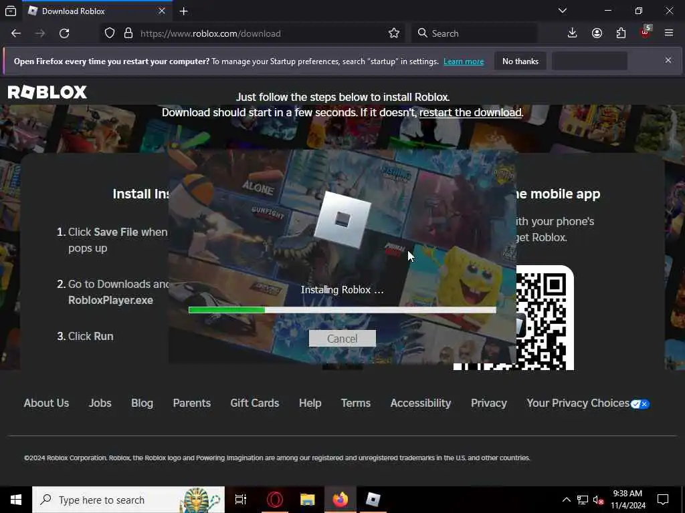Click the Installing Roblox status text
The image size is (685, 513).
(342, 290)
